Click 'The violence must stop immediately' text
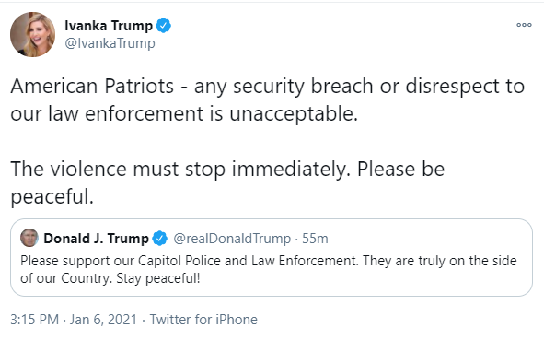The image size is (544, 340). tap(180, 170)
